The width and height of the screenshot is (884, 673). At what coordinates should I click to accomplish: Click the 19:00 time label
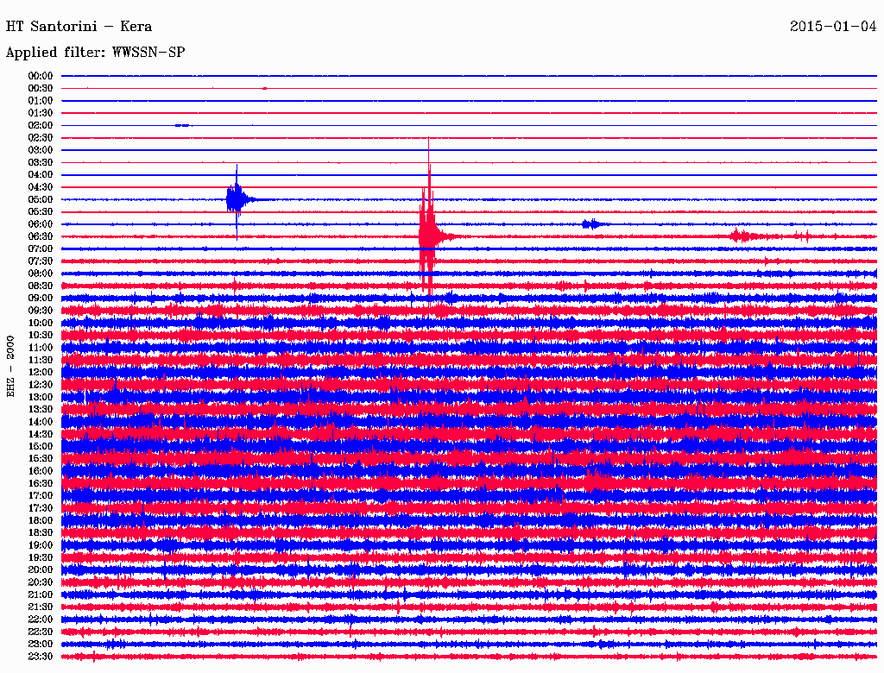tap(41, 545)
